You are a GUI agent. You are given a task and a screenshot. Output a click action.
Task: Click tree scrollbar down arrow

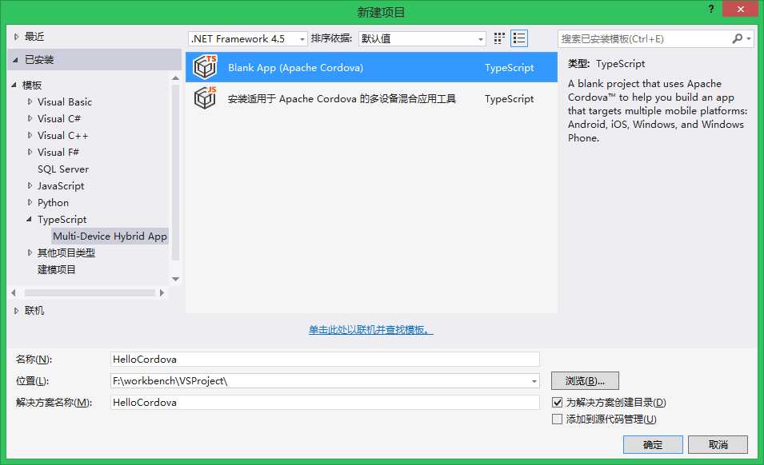tap(175, 279)
